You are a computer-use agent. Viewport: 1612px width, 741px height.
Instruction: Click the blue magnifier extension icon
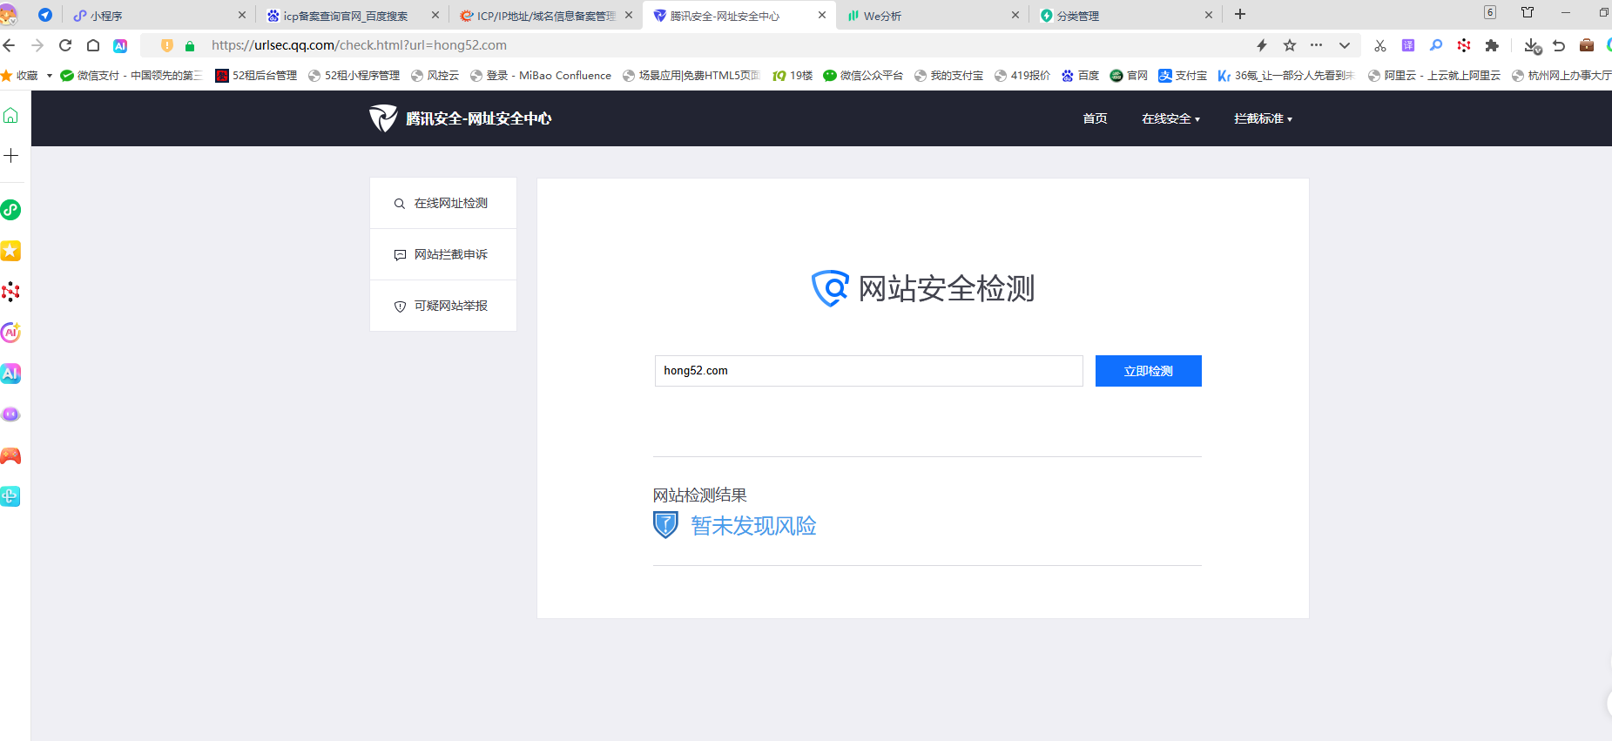click(1436, 45)
